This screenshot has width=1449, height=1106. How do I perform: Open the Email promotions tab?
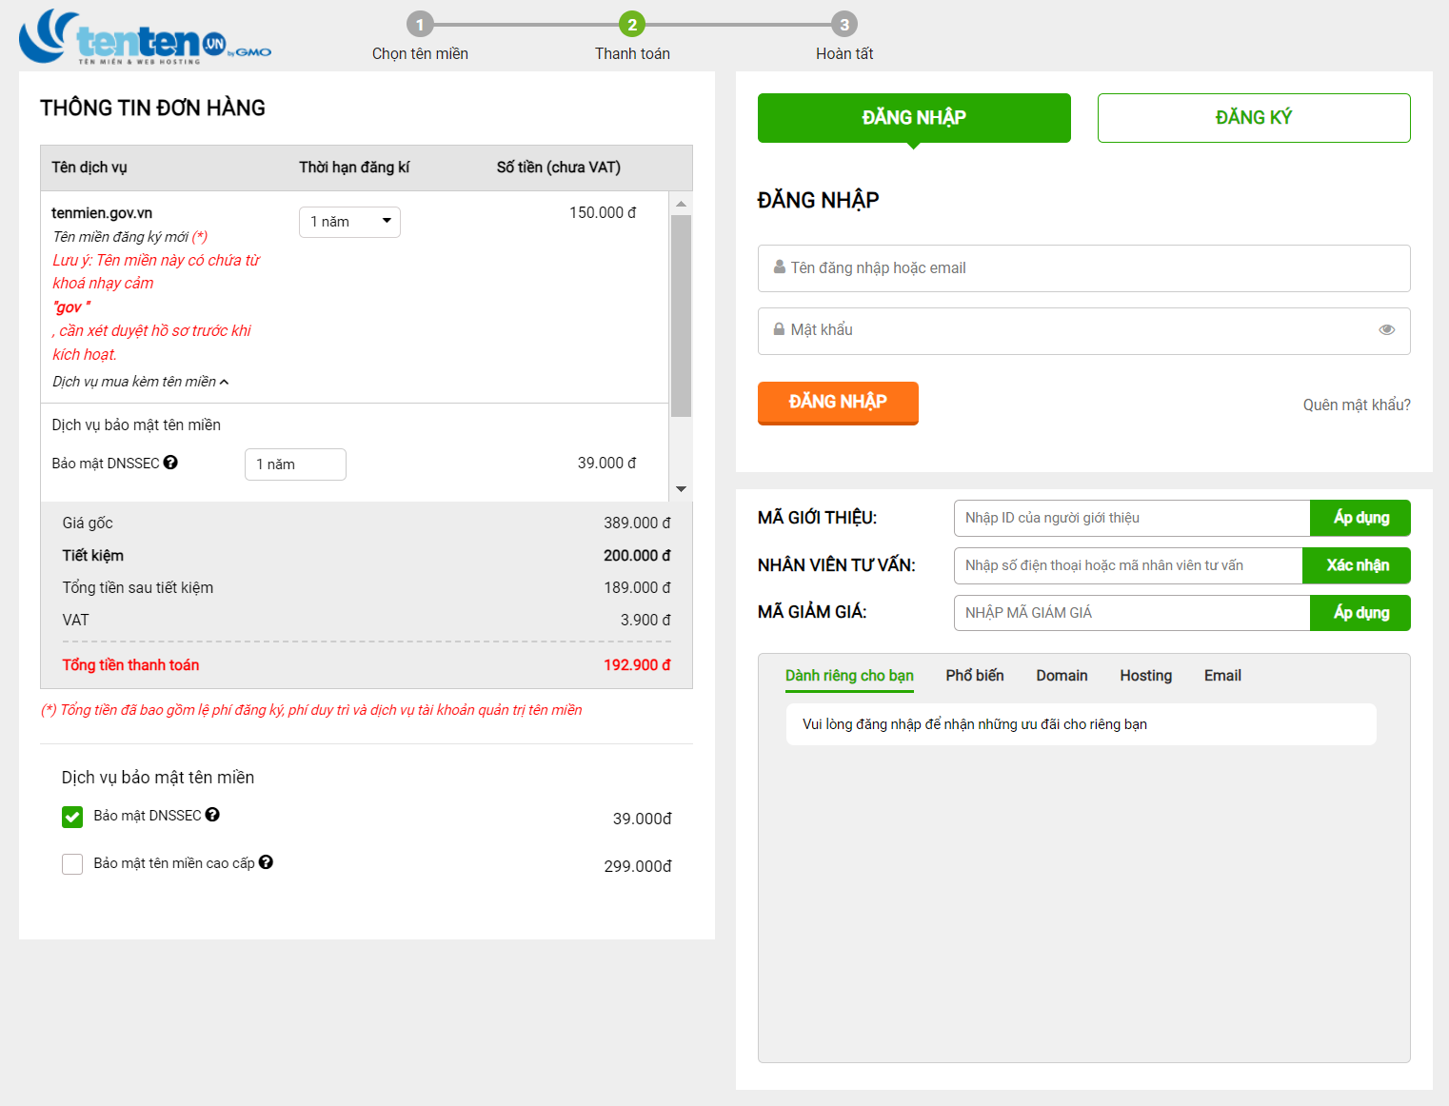(1222, 676)
